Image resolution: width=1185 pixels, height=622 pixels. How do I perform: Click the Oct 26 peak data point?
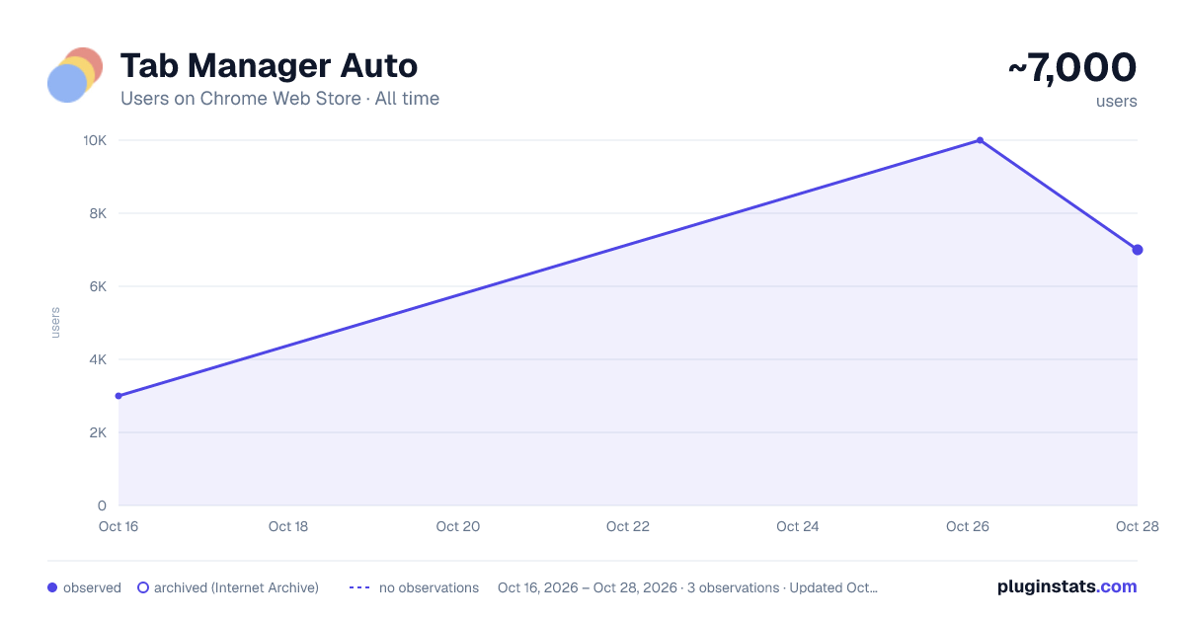(980, 140)
